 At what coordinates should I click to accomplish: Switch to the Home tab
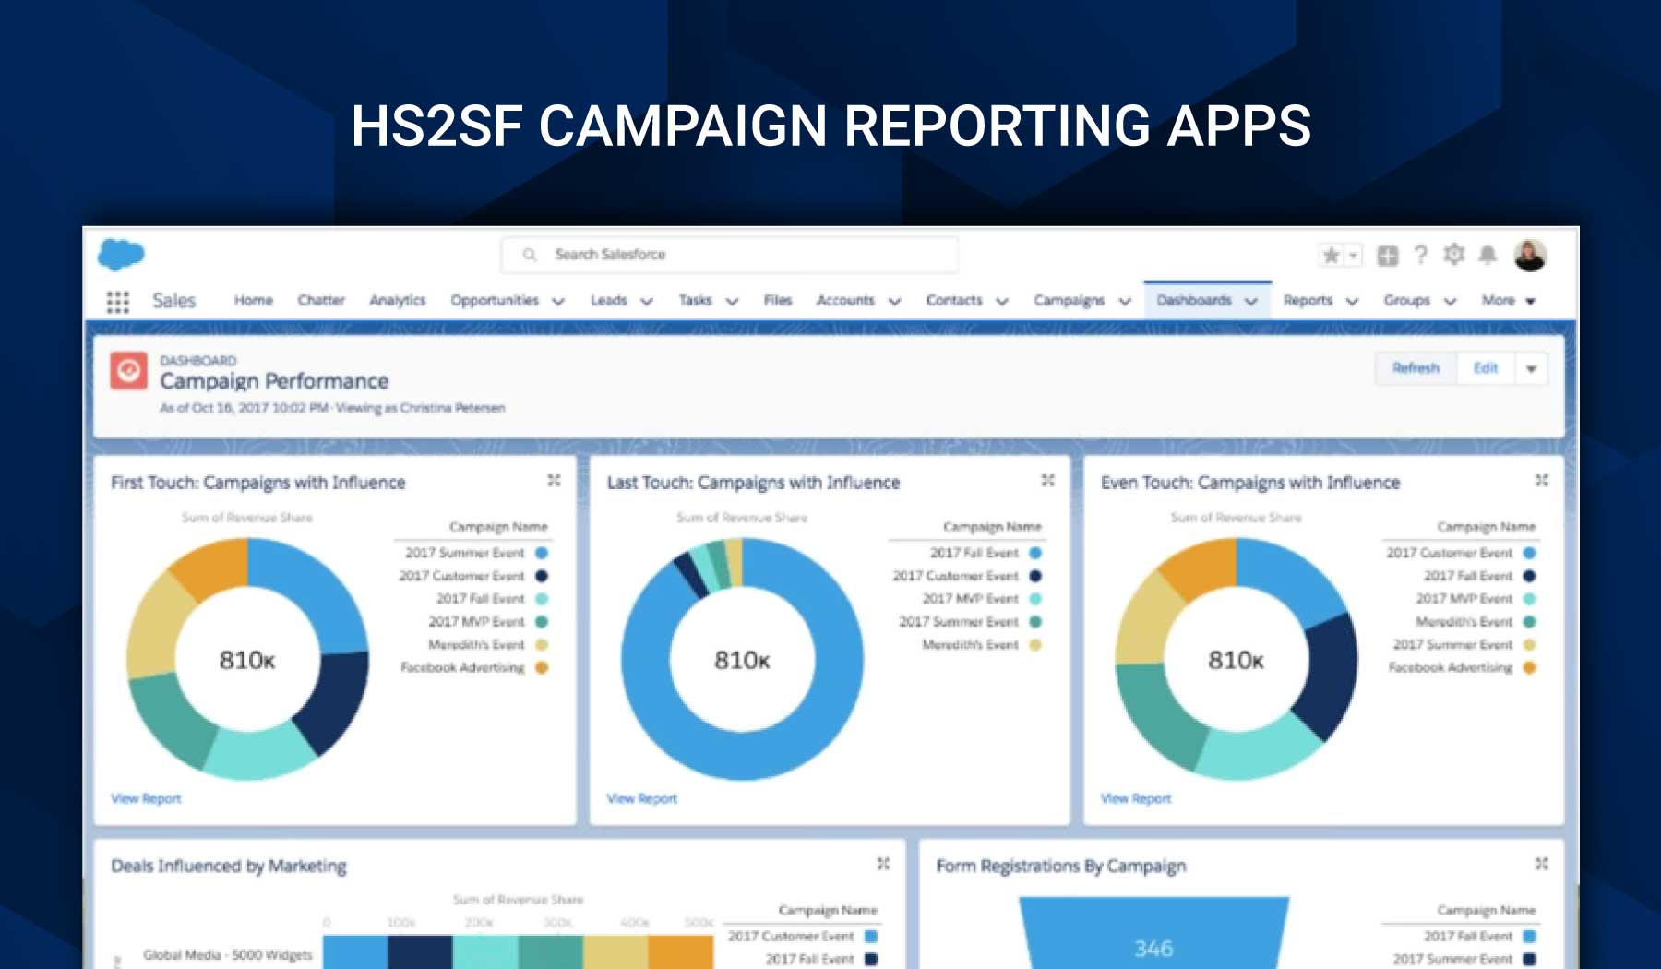click(253, 301)
